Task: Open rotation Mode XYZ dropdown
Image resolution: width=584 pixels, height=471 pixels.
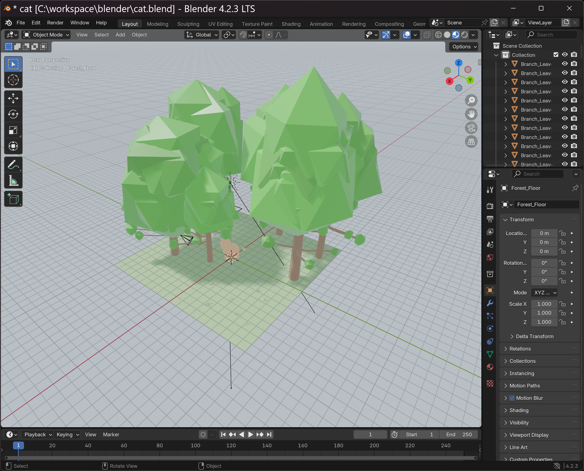Action: click(x=545, y=292)
